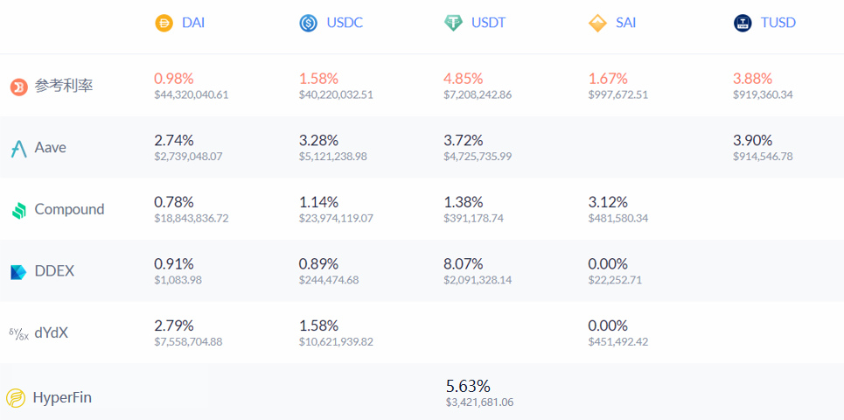Viewport: 844px width, 420px height.
Task: Select the HyperFin platform name
Action: point(62,398)
